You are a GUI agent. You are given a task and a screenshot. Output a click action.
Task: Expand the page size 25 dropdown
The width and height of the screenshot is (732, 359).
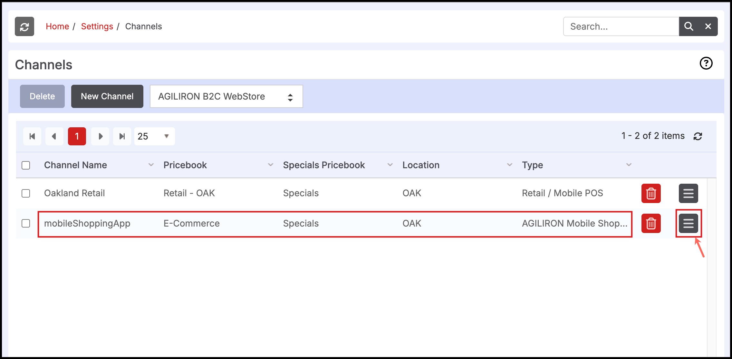[154, 136]
